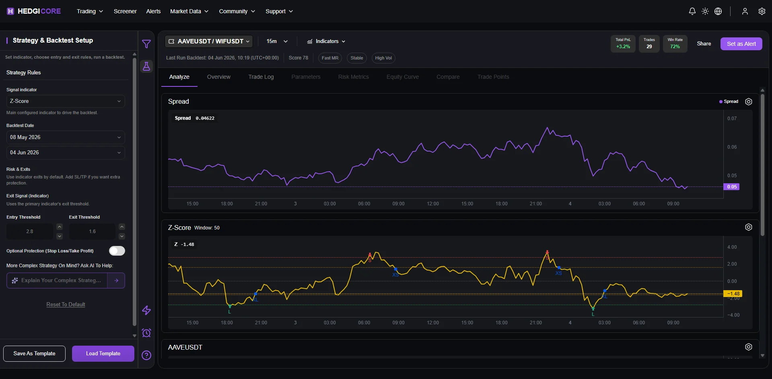Image resolution: width=772 pixels, height=379 pixels.
Task: Go to the Screener page
Action: [125, 11]
